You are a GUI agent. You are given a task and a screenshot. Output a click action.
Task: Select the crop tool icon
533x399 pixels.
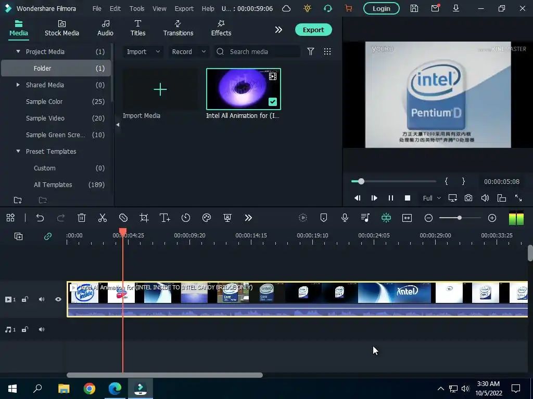(144, 218)
